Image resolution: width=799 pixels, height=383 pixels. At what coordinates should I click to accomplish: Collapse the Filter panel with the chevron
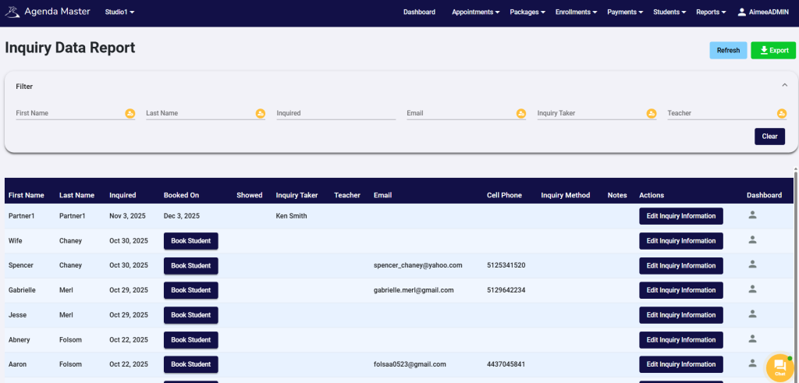coord(784,86)
